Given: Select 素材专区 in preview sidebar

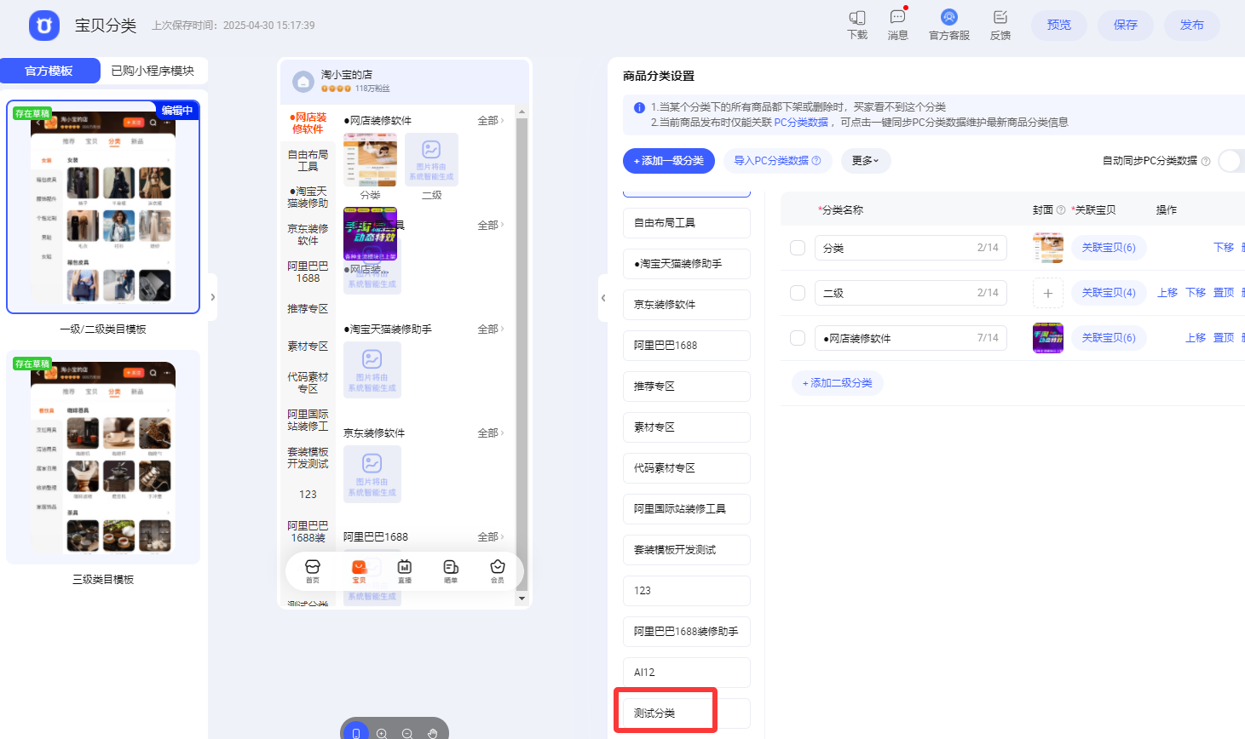Looking at the screenshot, I should click(x=308, y=347).
